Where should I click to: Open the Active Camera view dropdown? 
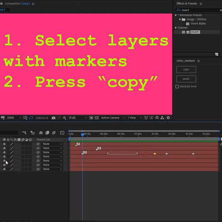click(113, 118)
